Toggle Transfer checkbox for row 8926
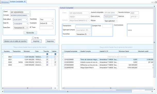 (x=47, y=65)
